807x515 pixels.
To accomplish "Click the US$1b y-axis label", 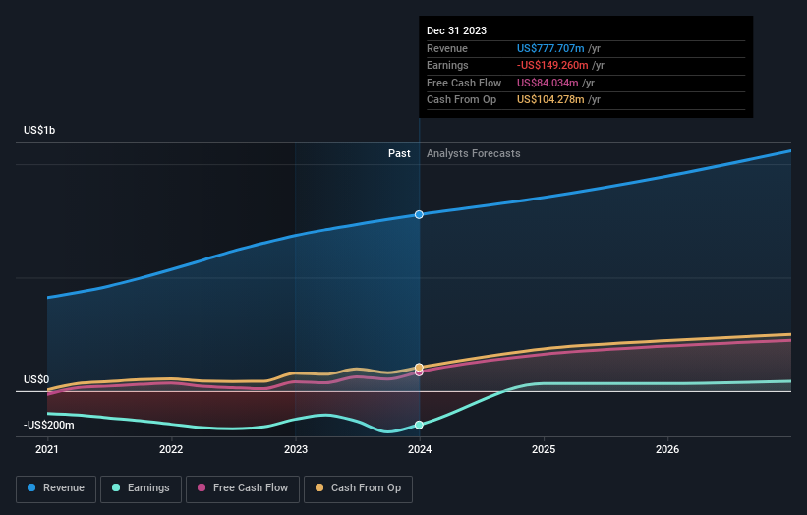I will pyautogui.click(x=39, y=130).
